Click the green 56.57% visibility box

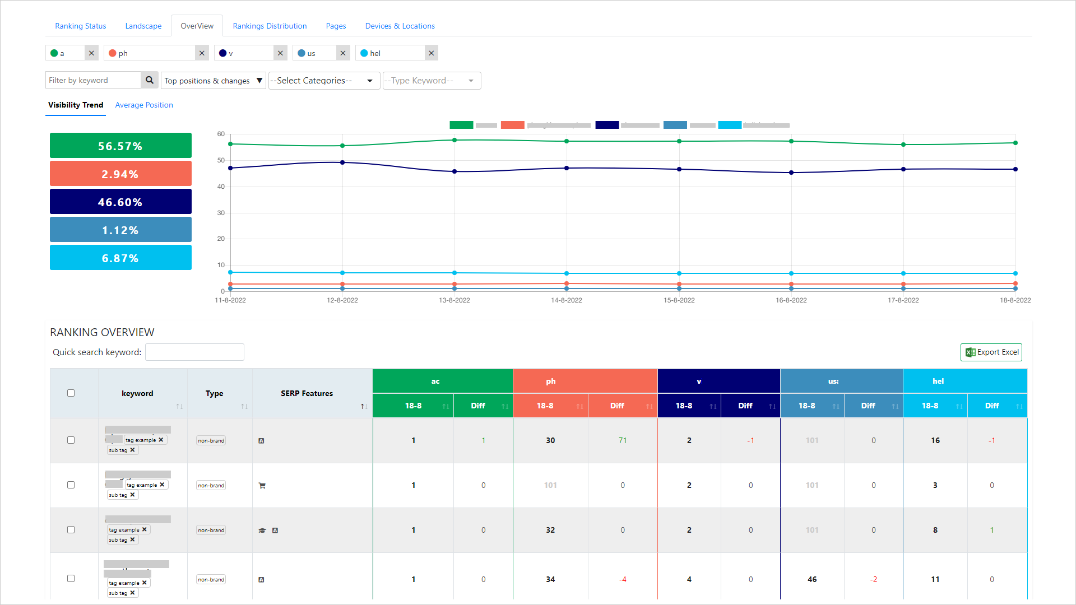click(120, 146)
